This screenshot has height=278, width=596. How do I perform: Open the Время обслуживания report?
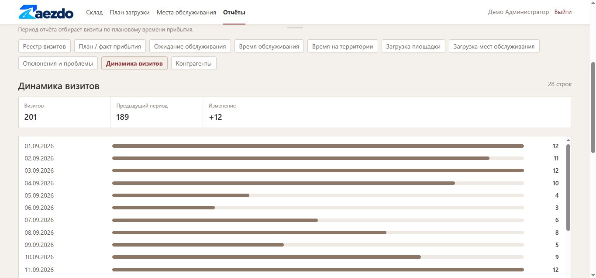pyautogui.click(x=269, y=46)
